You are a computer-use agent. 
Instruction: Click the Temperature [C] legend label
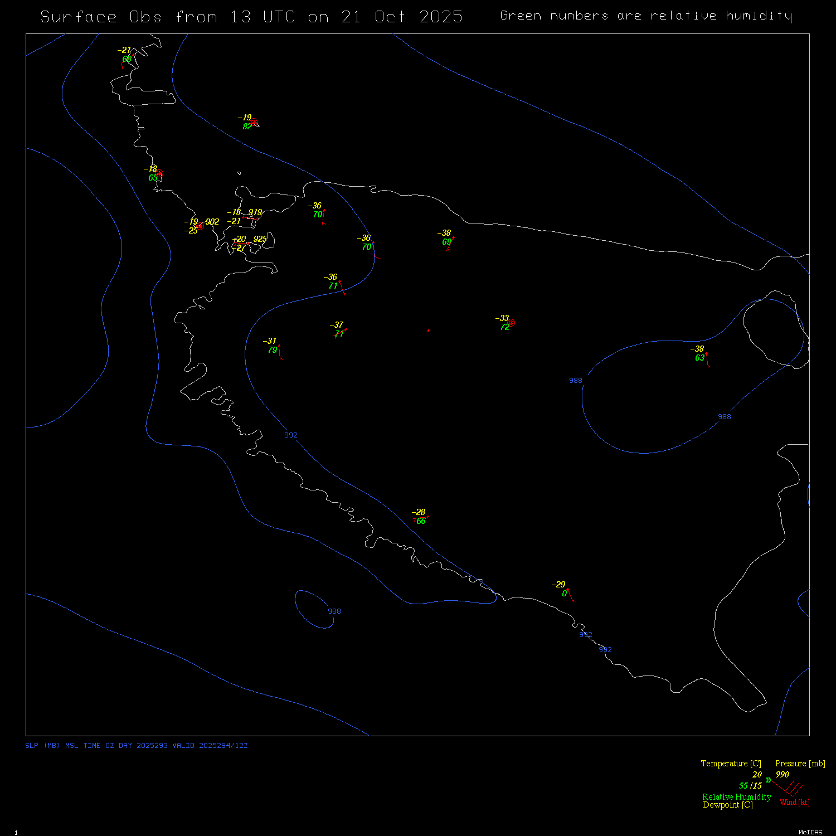(x=731, y=764)
